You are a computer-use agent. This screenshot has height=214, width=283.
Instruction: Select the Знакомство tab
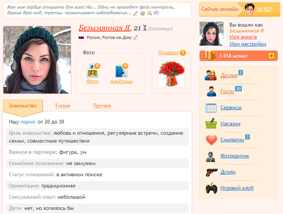22,106
